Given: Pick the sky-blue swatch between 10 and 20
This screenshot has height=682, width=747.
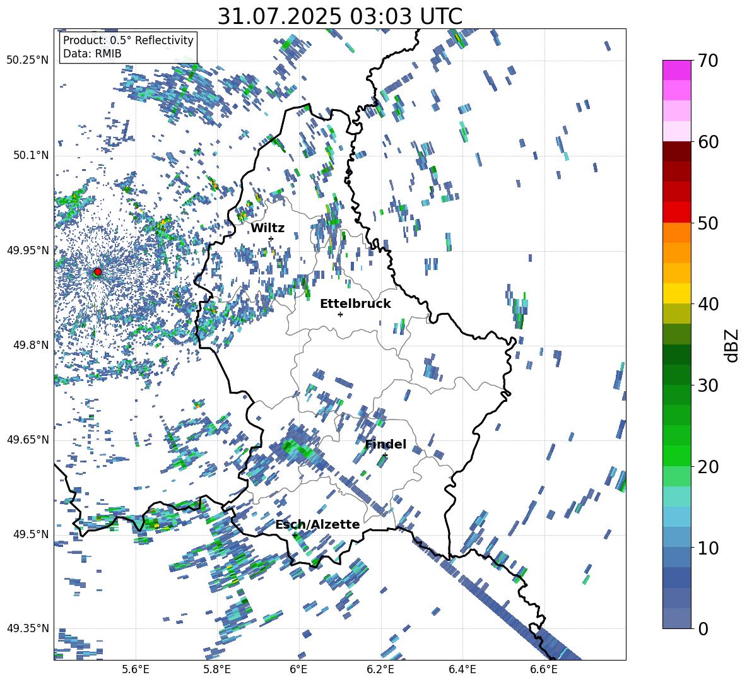Looking at the screenshot, I should pyautogui.click(x=676, y=517).
